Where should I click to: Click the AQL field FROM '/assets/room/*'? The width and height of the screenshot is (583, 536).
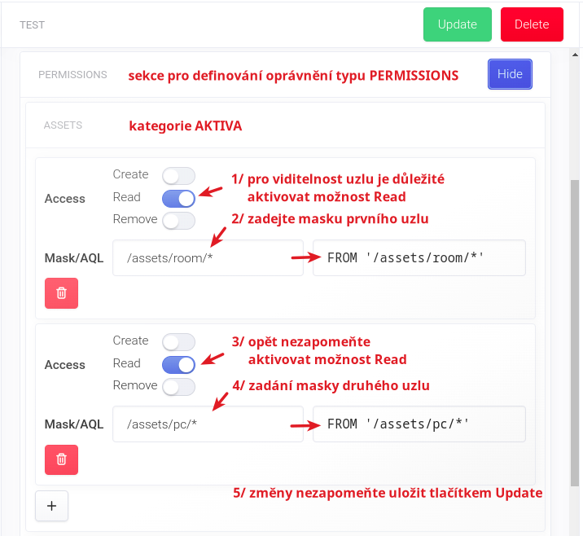point(419,258)
